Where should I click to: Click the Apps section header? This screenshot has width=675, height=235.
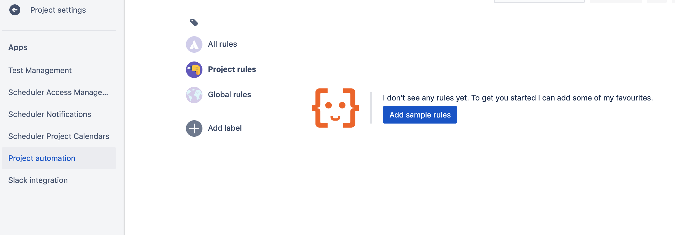[18, 47]
